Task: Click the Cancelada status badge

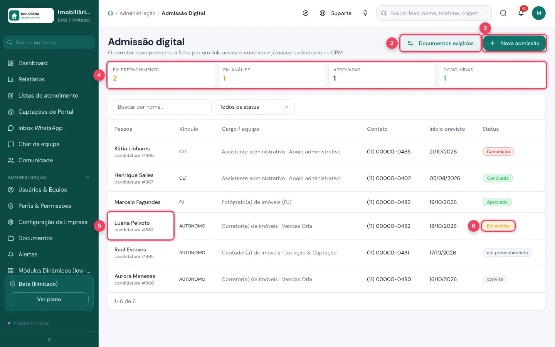Action: pos(498,152)
